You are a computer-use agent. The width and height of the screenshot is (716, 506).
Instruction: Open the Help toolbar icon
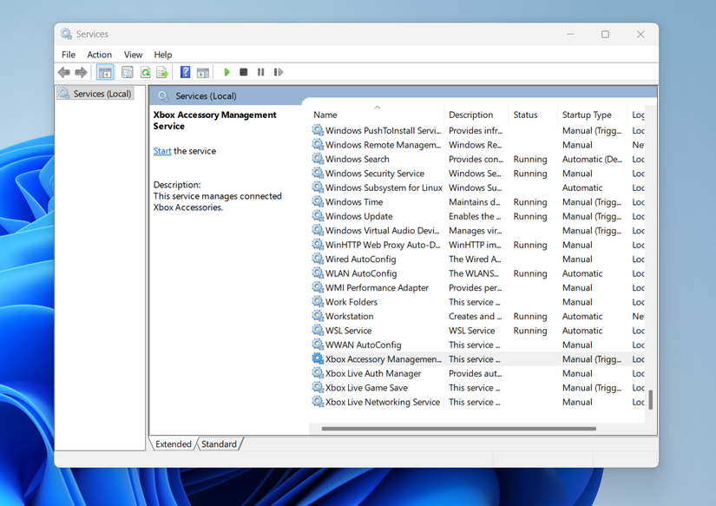185,72
